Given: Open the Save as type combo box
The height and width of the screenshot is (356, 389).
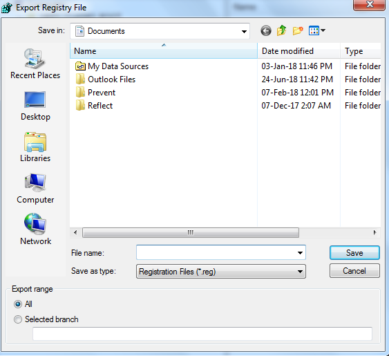Looking at the screenshot, I should 221,272.
